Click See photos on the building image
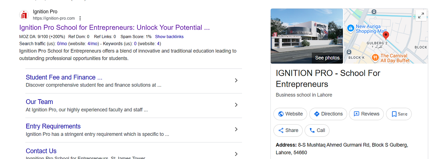This screenshot has width=447, height=159. (327, 58)
